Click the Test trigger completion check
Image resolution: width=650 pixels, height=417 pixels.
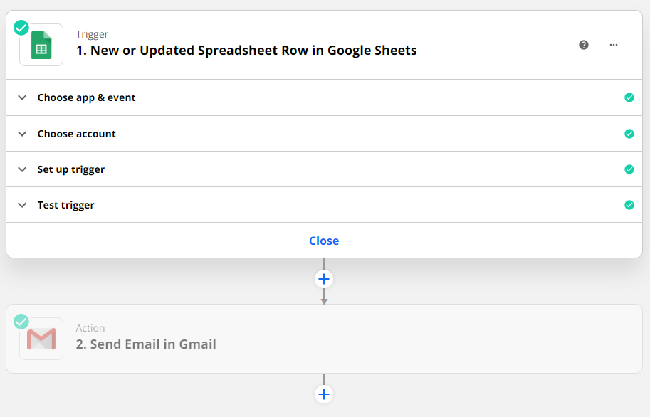click(629, 205)
